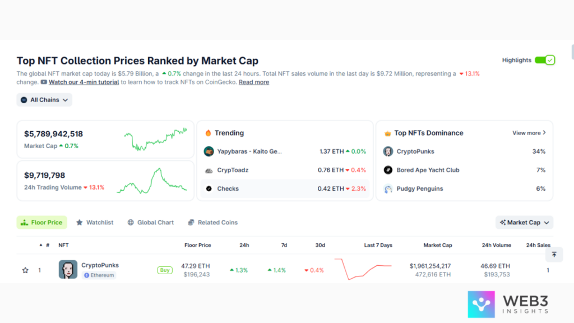Click the Checks collection icon
The height and width of the screenshot is (323, 574).
[x=209, y=189]
